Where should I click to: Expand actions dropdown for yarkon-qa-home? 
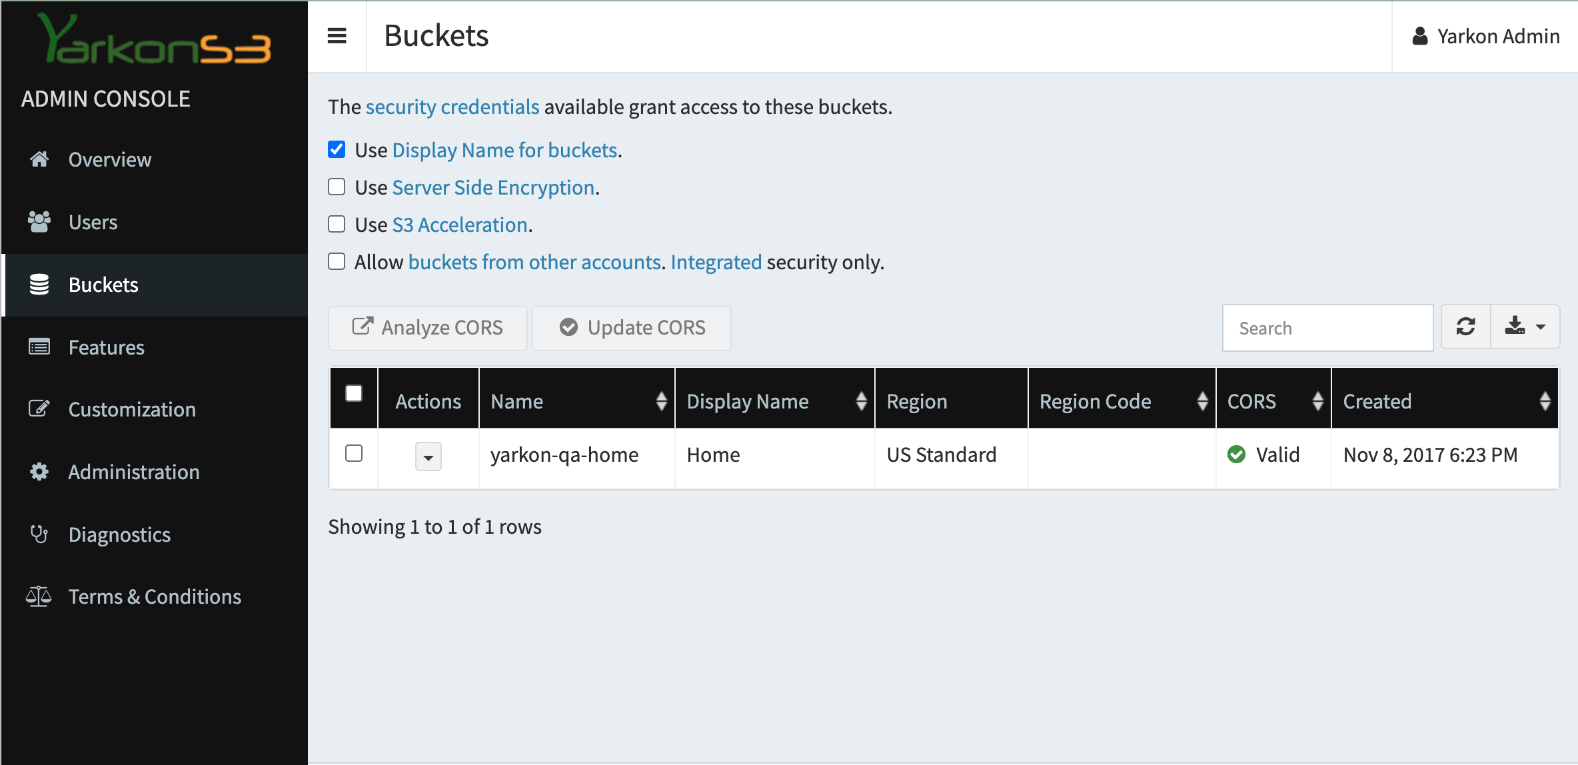click(x=428, y=457)
